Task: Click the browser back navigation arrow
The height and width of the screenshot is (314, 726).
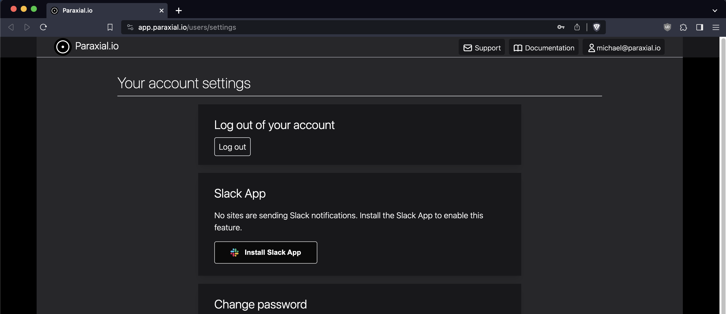Action: [x=12, y=27]
